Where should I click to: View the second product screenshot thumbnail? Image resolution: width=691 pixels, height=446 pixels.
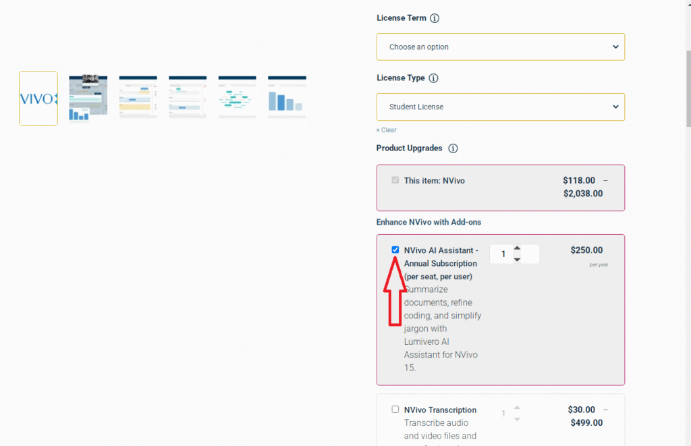coord(88,98)
